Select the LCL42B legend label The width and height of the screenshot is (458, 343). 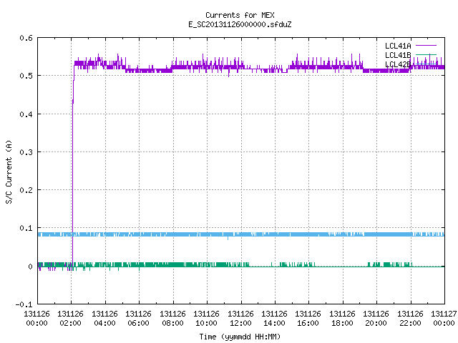(398, 64)
